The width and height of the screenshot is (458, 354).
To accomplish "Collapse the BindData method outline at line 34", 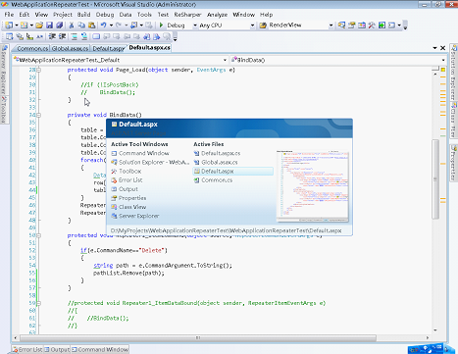I will tap(38, 115).
